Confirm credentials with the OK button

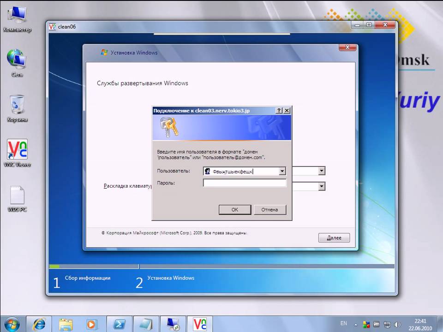(235, 210)
